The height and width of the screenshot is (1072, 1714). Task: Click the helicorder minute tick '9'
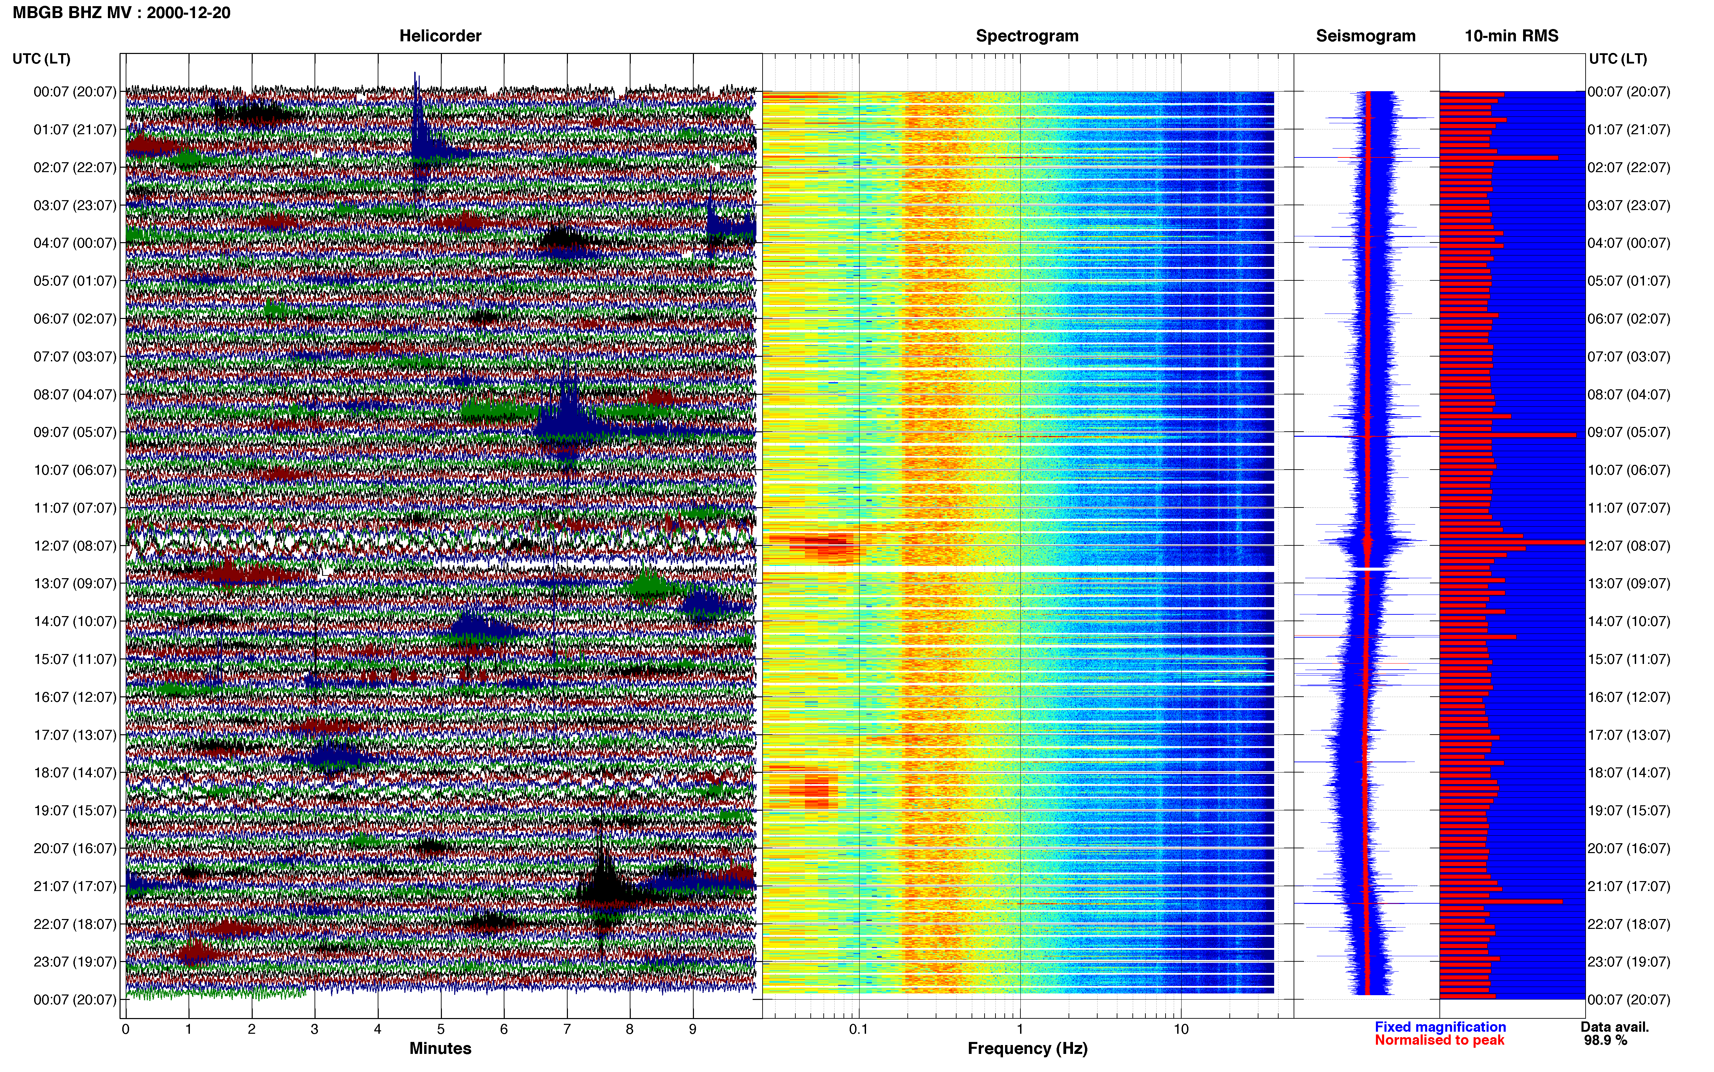(x=693, y=1029)
